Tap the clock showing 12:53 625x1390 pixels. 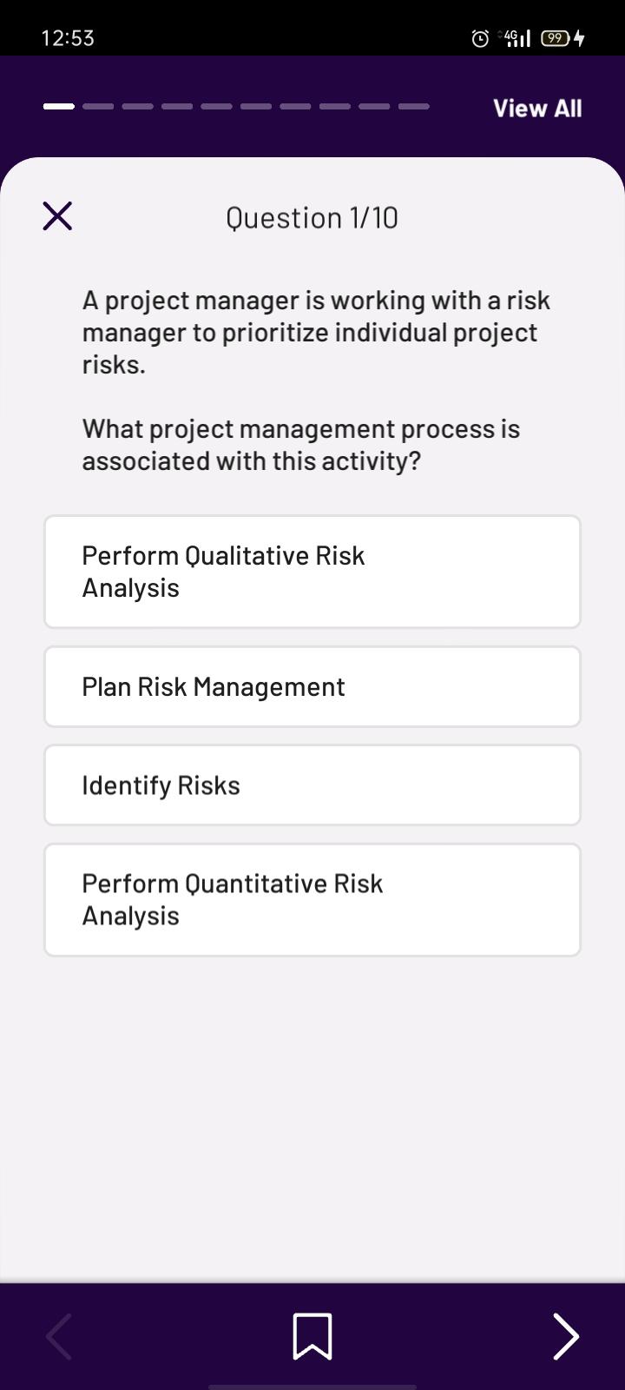[68, 38]
